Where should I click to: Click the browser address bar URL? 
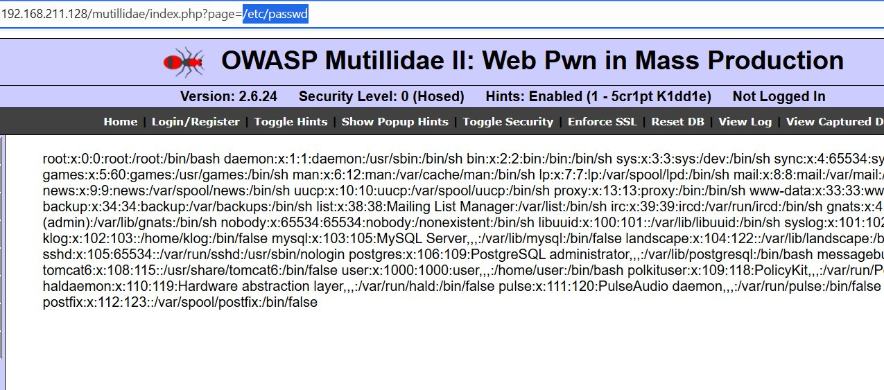[x=121, y=15]
